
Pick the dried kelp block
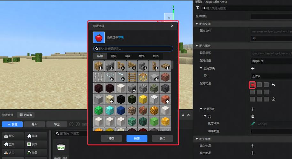[x=132, y=99]
